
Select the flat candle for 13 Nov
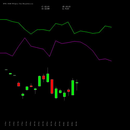point(15,75)
